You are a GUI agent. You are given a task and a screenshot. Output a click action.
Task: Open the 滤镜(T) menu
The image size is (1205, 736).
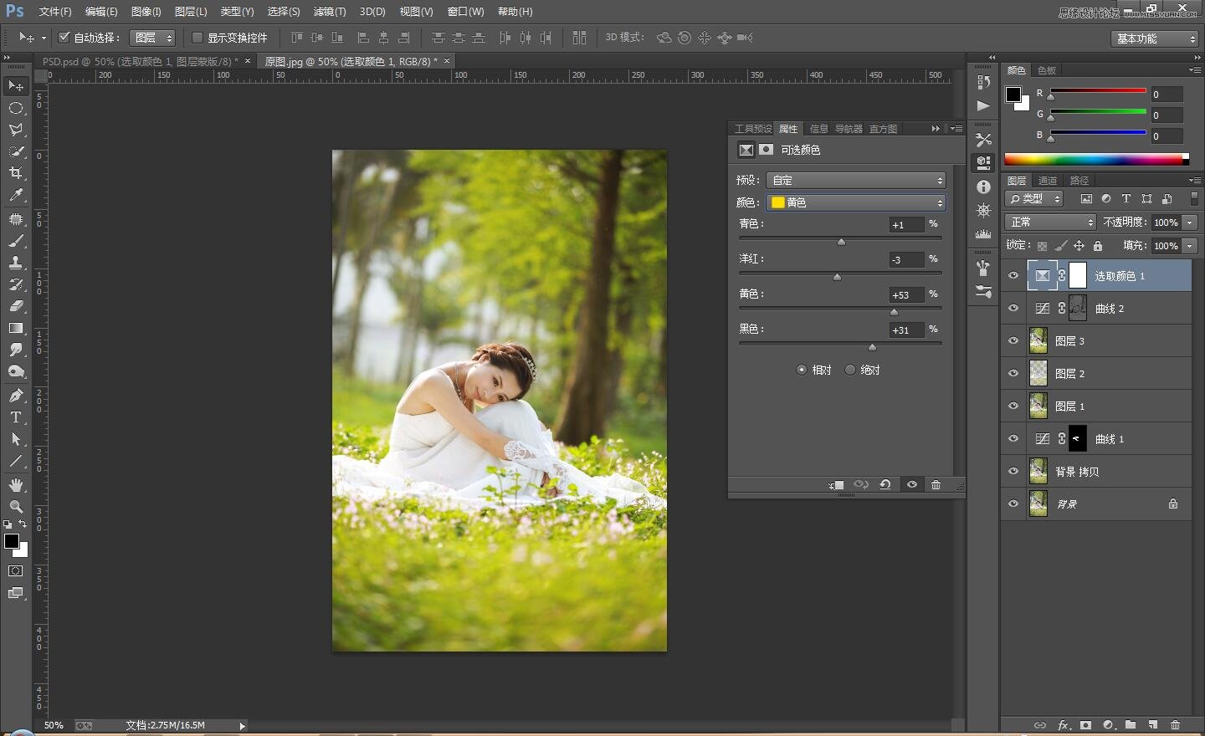[329, 12]
